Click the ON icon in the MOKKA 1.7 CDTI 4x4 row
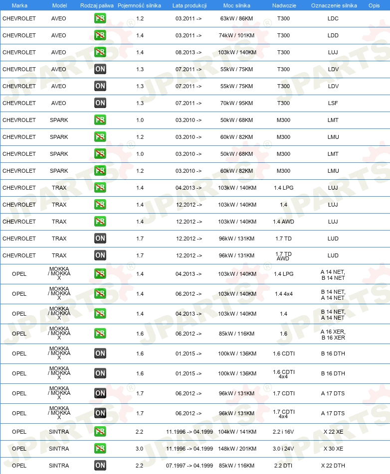390x474 pixels. click(x=100, y=413)
